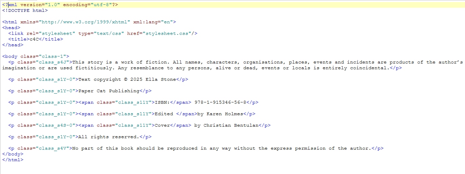Click the text "All rights reserved."
This screenshot has height=174, width=465.
coord(109,137)
